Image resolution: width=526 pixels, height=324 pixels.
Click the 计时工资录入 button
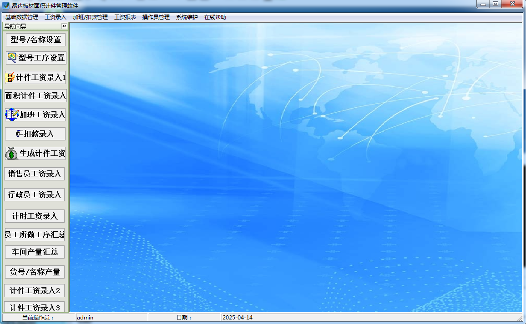(x=35, y=216)
